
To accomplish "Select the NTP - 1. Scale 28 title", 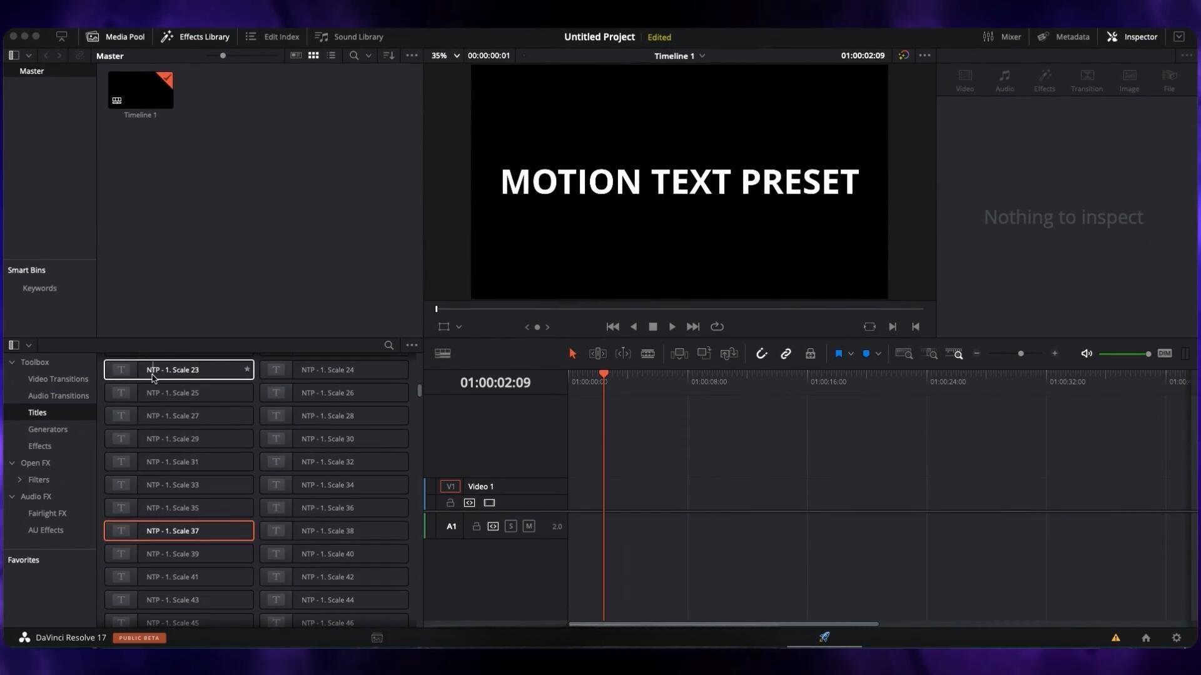I will coord(334,416).
